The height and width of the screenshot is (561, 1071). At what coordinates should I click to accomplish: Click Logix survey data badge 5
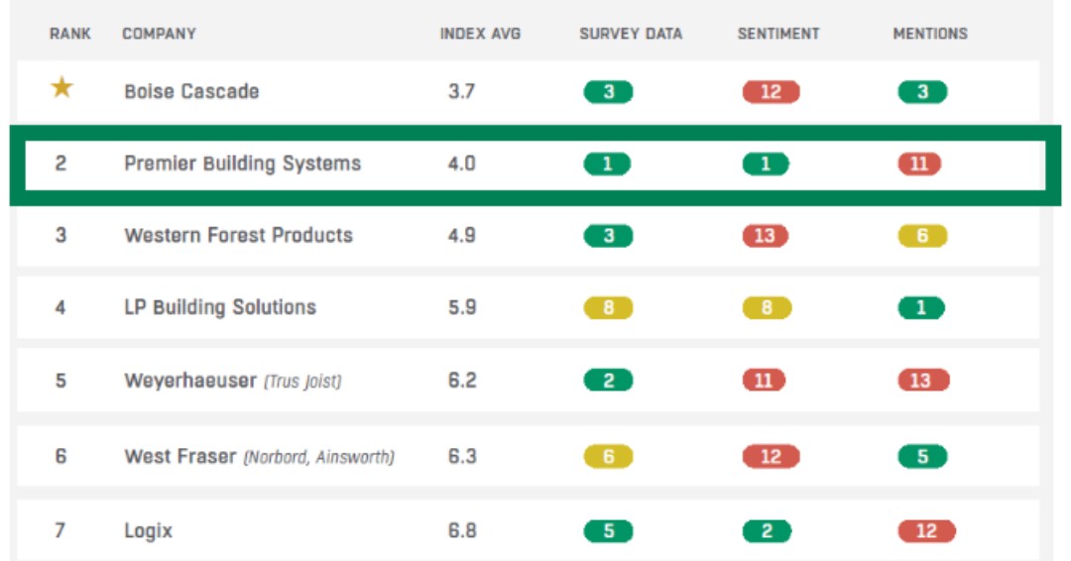(608, 531)
